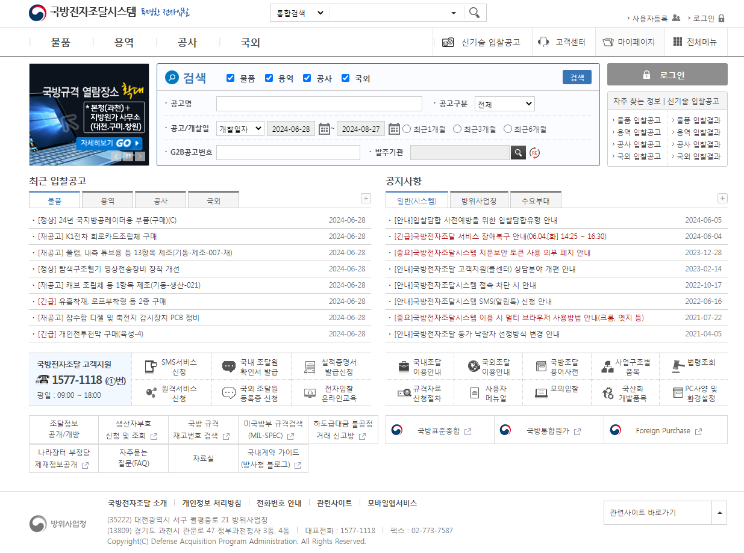Select the 용역 tab under 최근 입찰공고
Image resolution: width=744 pixels, height=553 pixels.
click(107, 199)
